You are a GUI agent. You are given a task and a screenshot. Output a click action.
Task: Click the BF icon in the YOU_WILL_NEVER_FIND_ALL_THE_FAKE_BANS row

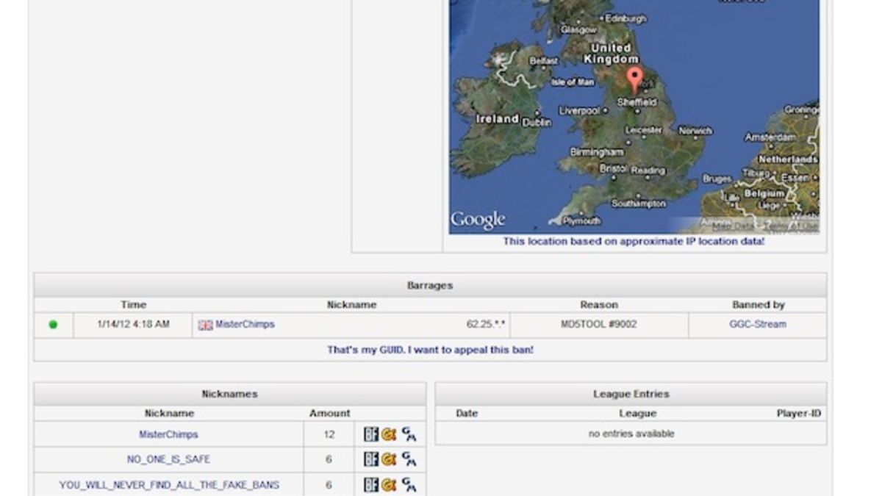(x=371, y=484)
